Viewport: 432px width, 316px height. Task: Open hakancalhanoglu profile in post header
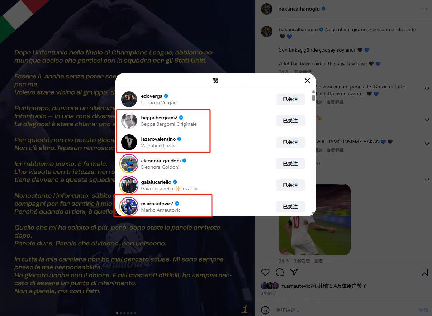click(299, 9)
